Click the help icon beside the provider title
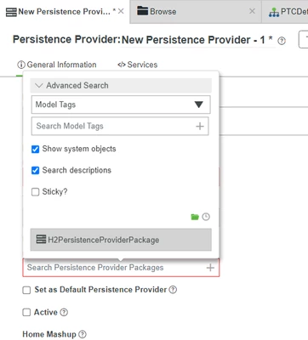 click(282, 41)
